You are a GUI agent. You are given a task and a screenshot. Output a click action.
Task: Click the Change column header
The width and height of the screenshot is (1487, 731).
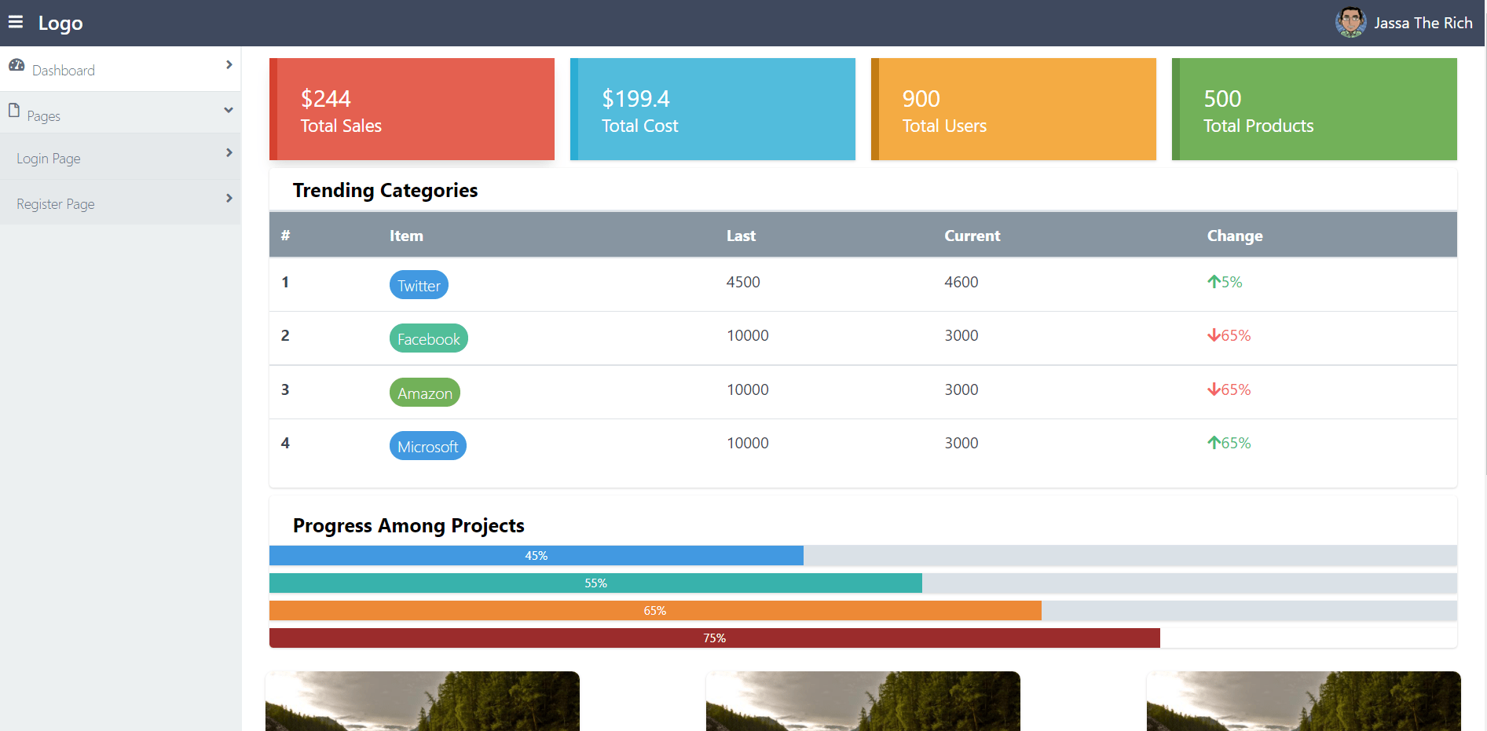[x=1234, y=235]
